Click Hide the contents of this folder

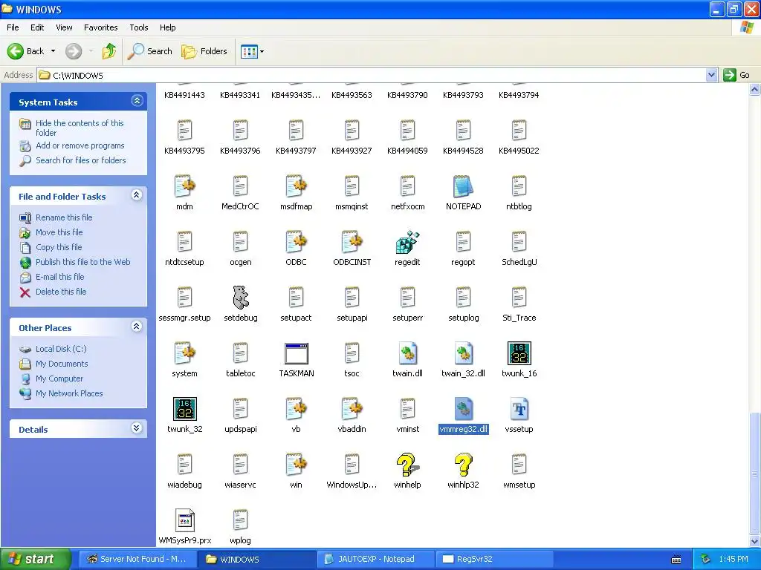click(x=80, y=128)
